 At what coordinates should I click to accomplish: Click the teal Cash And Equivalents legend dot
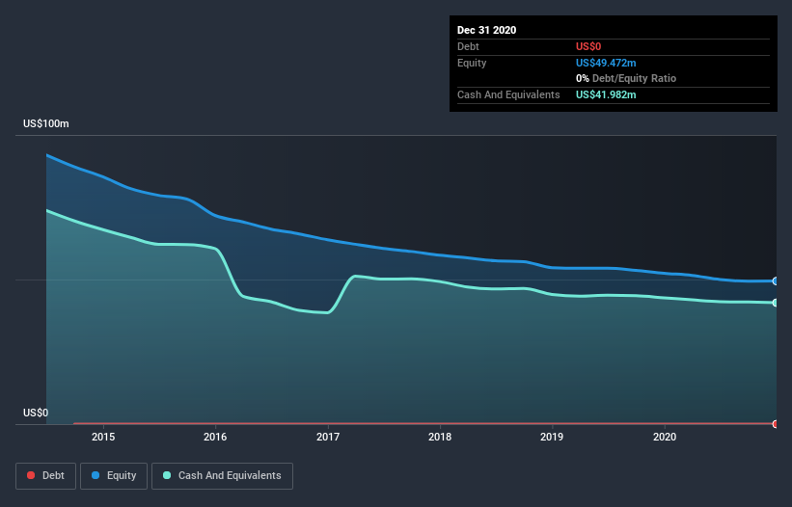tap(167, 475)
